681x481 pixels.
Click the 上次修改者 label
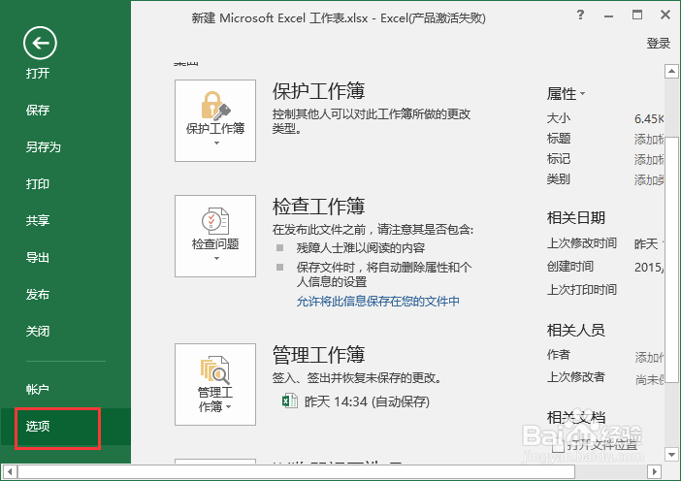576,377
